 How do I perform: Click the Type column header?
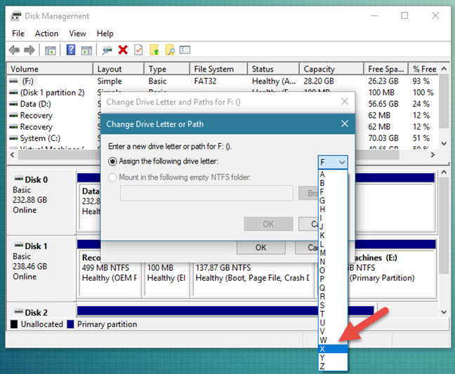pyautogui.click(x=167, y=69)
